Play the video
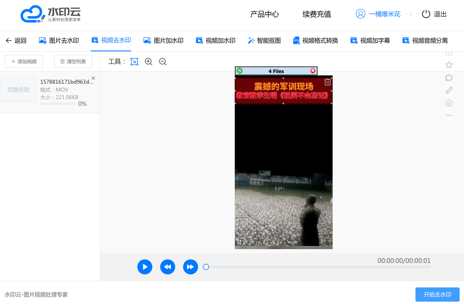 coord(145,267)
